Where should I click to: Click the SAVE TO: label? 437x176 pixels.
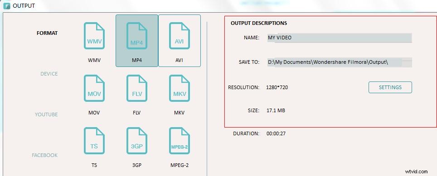(249, 62)
